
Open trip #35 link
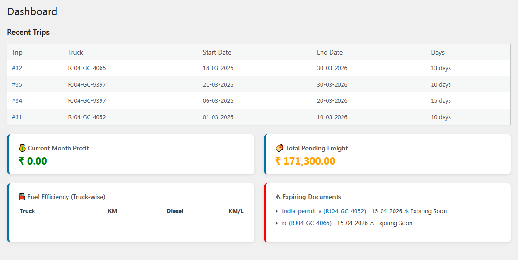(x=17, y=85)
